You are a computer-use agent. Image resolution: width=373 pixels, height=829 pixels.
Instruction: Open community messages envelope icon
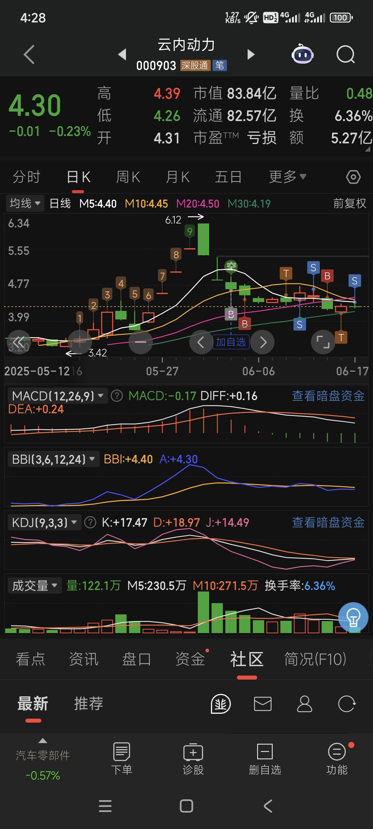click(263, 704)
